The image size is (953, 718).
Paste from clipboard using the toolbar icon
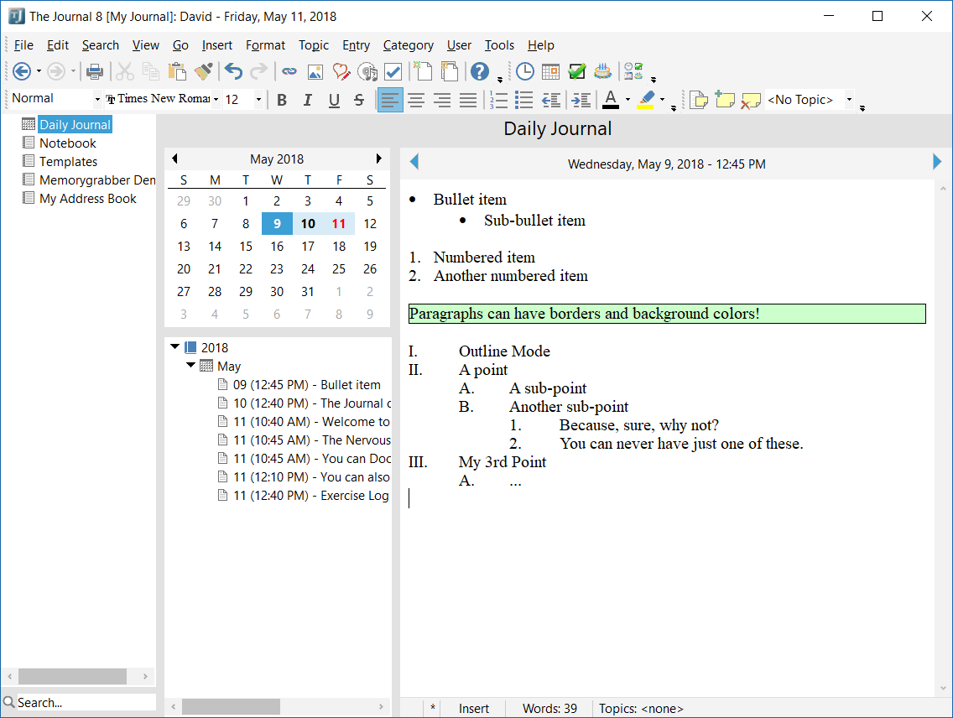177,71
